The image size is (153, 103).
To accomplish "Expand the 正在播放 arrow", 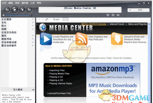I will click(x=33, y=19).
